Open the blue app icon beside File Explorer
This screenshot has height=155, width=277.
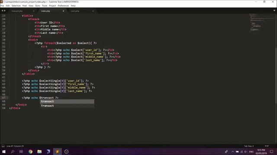[x=48, y=152]
